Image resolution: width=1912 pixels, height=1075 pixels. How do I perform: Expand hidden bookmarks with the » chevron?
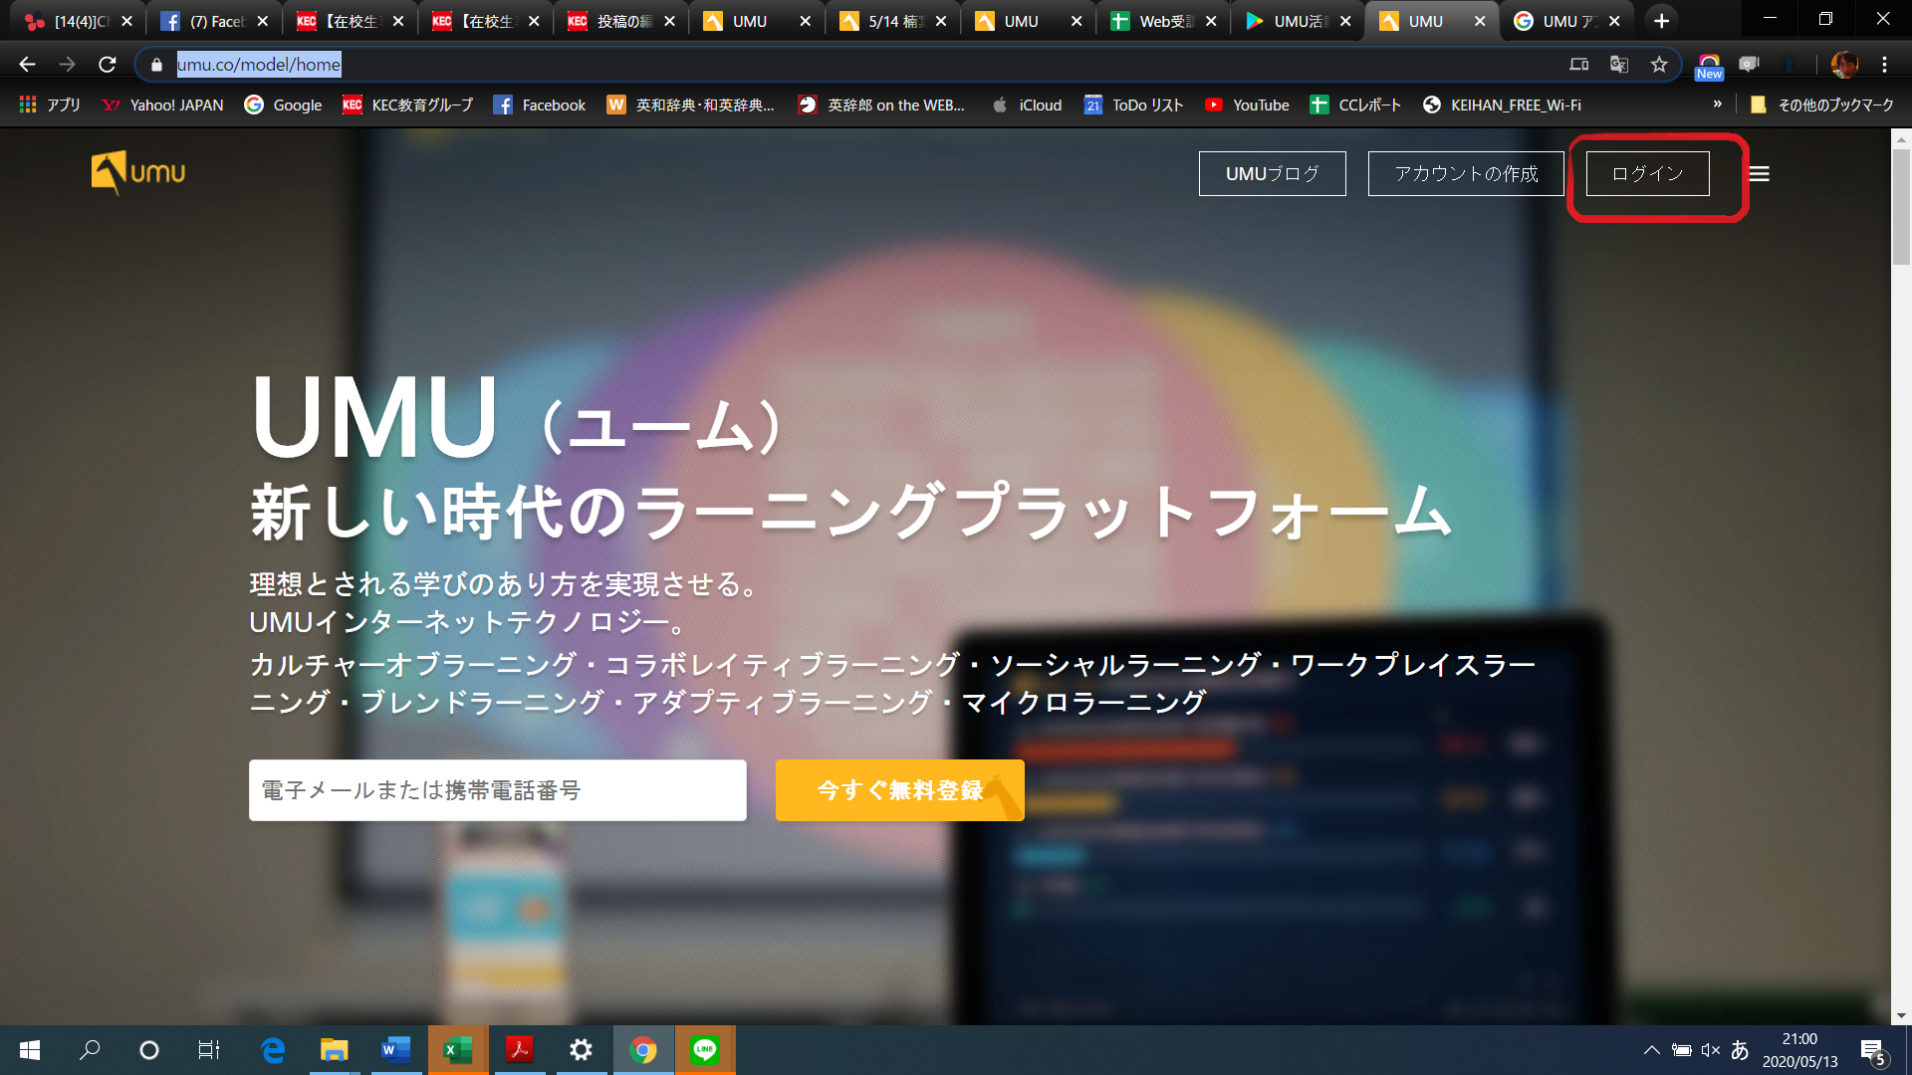1717,104
